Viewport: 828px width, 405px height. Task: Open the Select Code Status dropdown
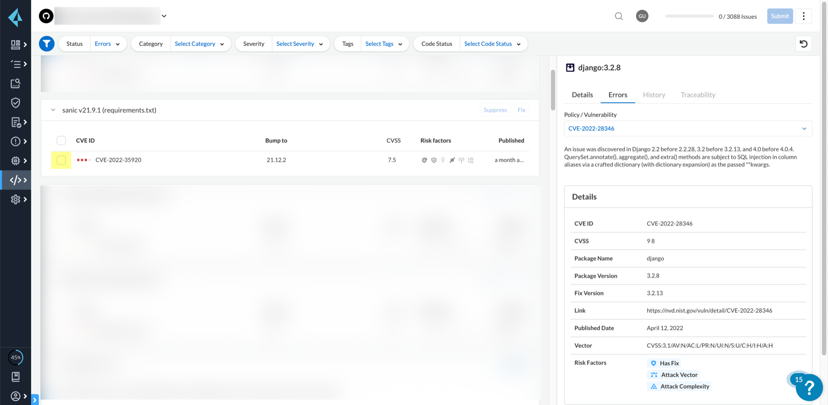point(492,44)
